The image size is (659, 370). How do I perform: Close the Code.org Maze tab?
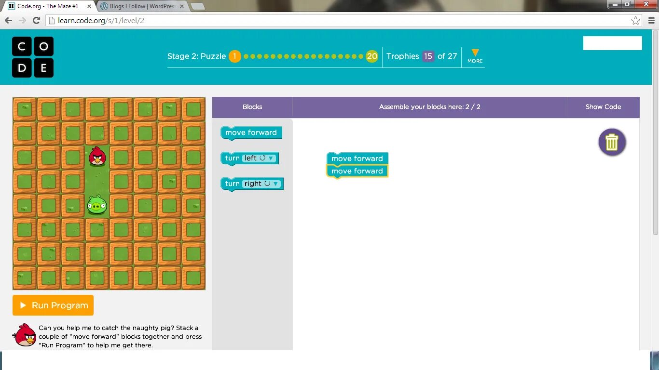[x=89, y=6]
